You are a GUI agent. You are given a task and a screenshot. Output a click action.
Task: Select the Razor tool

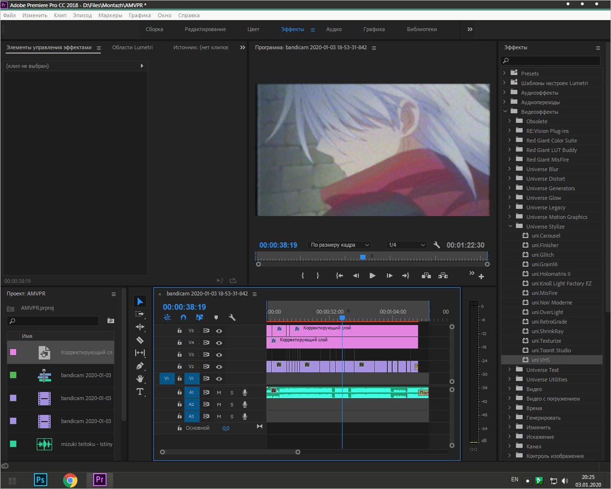(140, 340)
